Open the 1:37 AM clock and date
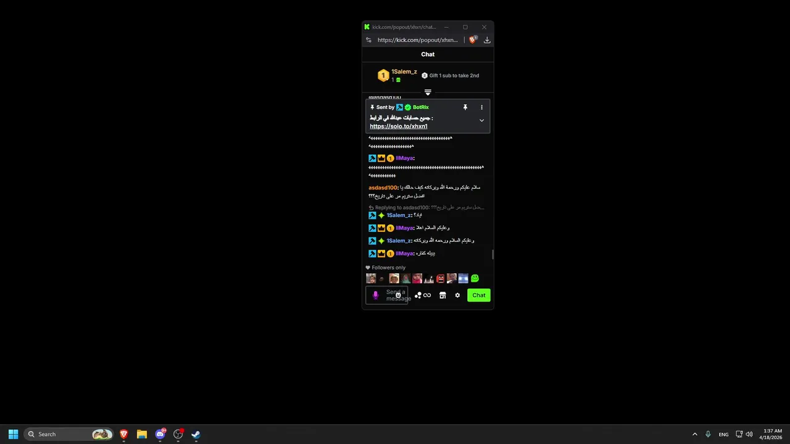The height and width of the screenshot is (444, 790). (x=772, y=434)
